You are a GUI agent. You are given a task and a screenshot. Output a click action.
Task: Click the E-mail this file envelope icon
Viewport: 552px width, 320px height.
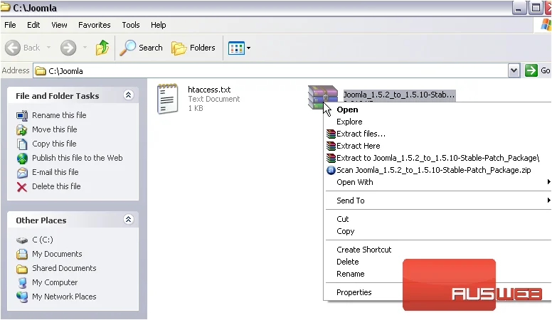[22, 173]
